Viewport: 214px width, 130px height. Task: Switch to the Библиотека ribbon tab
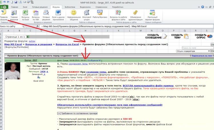[x=70, y=7]
